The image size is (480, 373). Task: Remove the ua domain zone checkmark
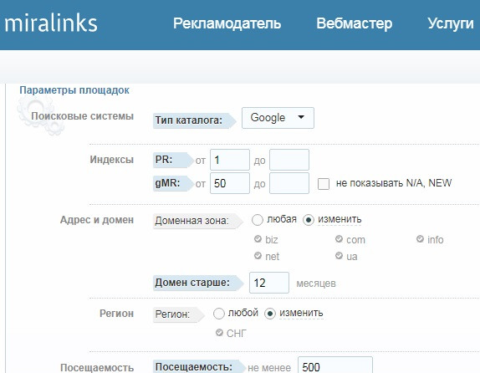339,255
